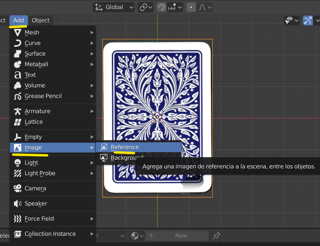Click the Collection Instance box icon
Screen dimensions: 320x246
pos(17,234)
